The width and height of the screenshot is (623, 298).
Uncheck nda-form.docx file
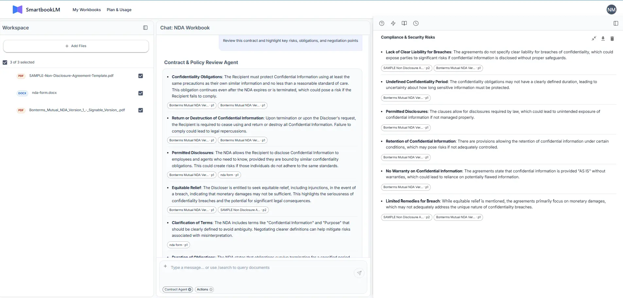coord(141,93)
